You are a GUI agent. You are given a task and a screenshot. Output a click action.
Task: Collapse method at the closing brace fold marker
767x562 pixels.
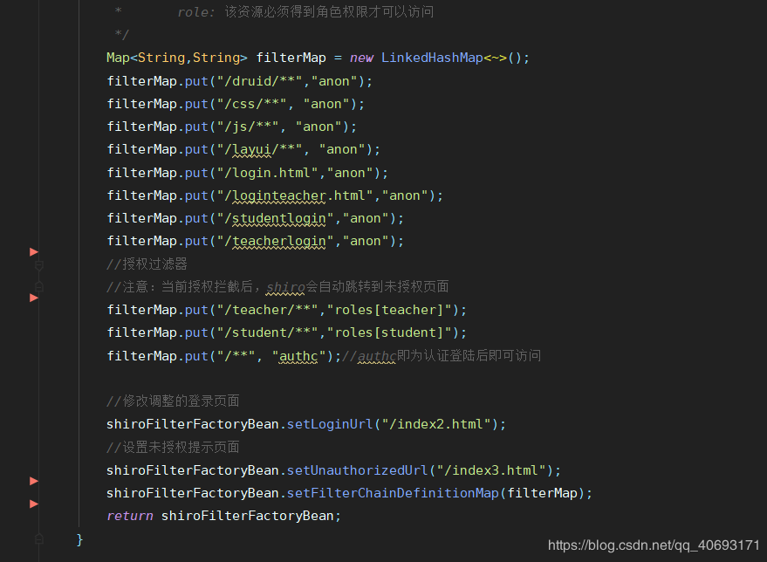[x=39, y=539]
